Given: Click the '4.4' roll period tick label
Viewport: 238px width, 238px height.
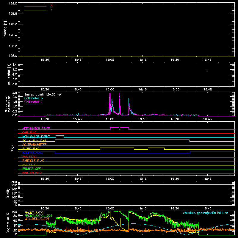Looking at the screenshot, I should click(x=15, y=65).
